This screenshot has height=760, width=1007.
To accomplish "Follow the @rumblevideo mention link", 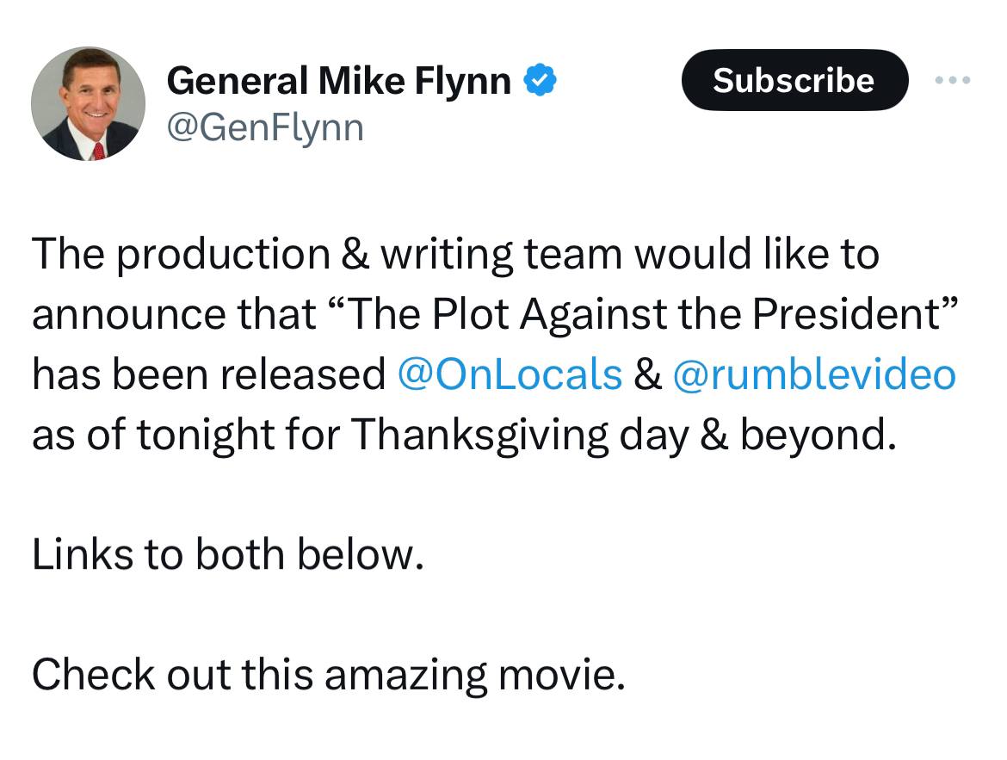I will [x=814, y=374].
